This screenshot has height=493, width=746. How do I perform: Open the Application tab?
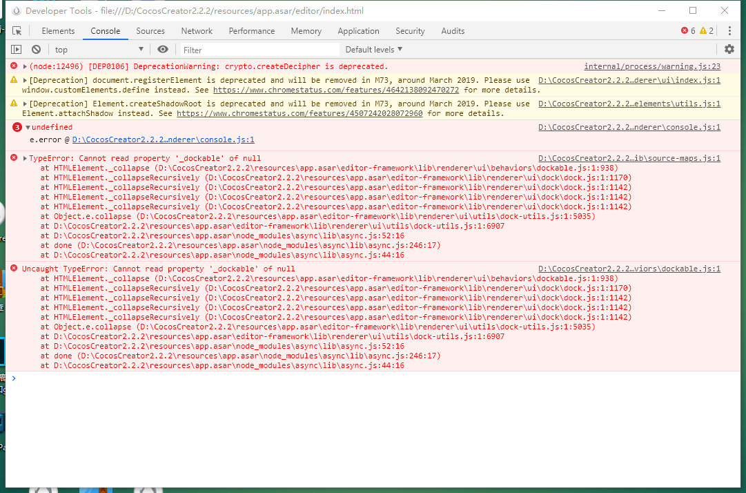pos(358,31)
